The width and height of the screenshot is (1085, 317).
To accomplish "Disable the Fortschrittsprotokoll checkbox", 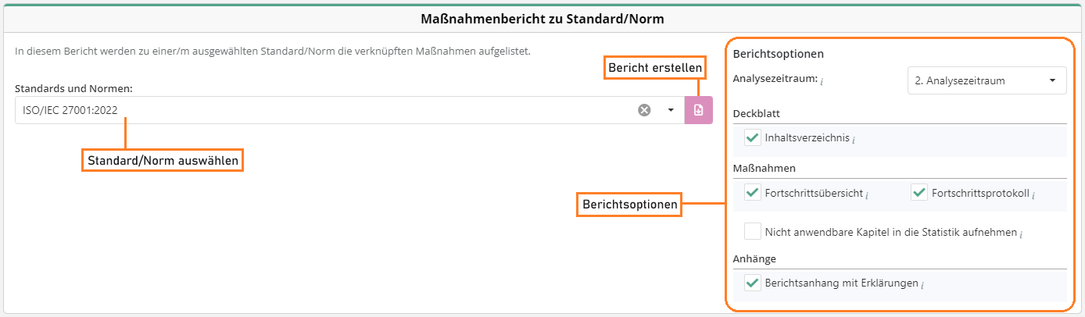I will click(919, 193).
